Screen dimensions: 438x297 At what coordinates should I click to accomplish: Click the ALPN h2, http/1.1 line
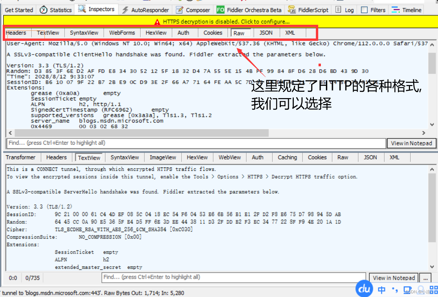76,104
